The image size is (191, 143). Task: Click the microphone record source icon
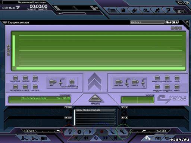click(x=122, y=132)
